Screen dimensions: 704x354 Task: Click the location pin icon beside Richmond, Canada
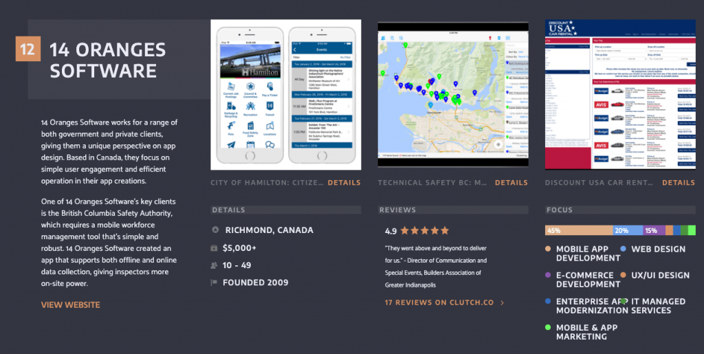tap(215, 230)
